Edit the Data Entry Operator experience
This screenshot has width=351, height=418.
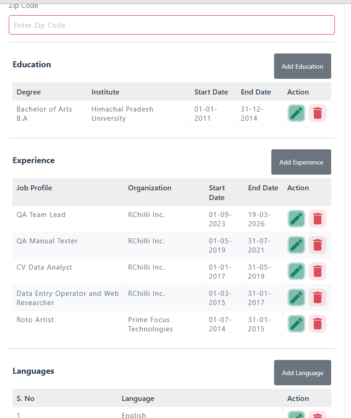(x=296, y=297)
